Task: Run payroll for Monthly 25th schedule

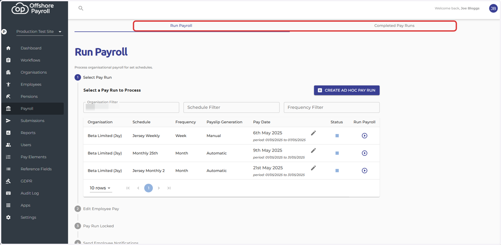Action: pyautogui.click(x=364, y=153)
